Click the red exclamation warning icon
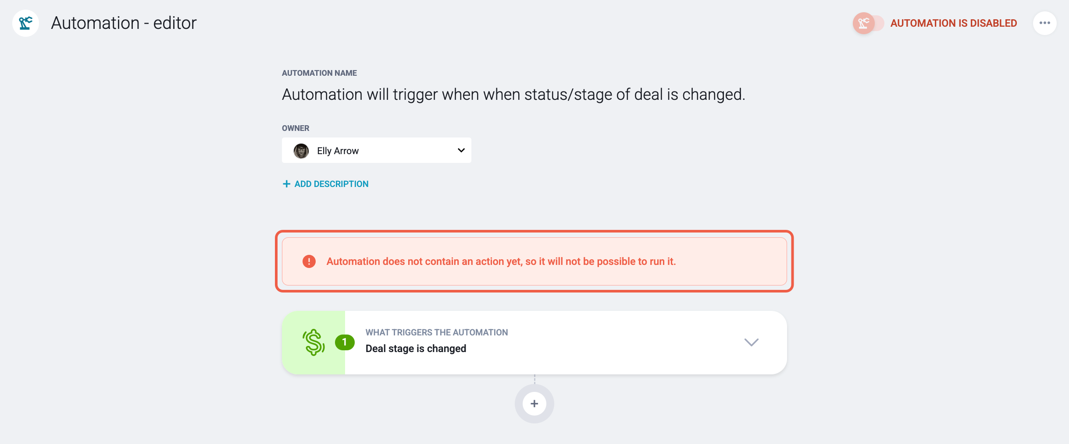Image resolution: width=1069 pixels, height=444 pixels. click(309, 261)
